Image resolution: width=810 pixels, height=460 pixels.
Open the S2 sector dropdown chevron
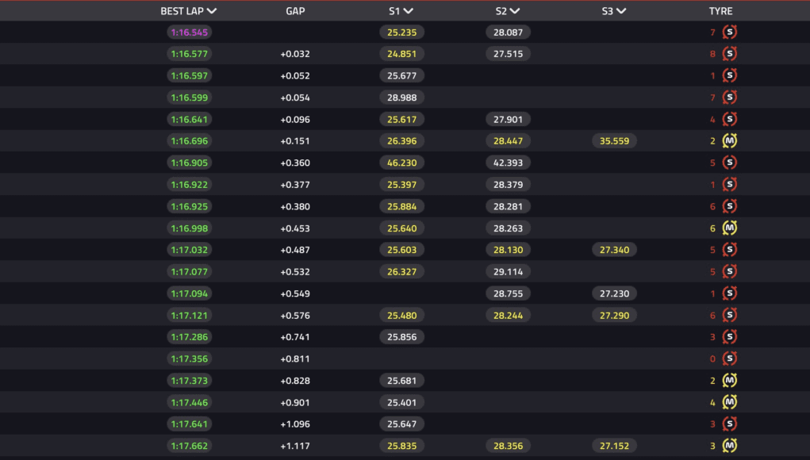515,11
